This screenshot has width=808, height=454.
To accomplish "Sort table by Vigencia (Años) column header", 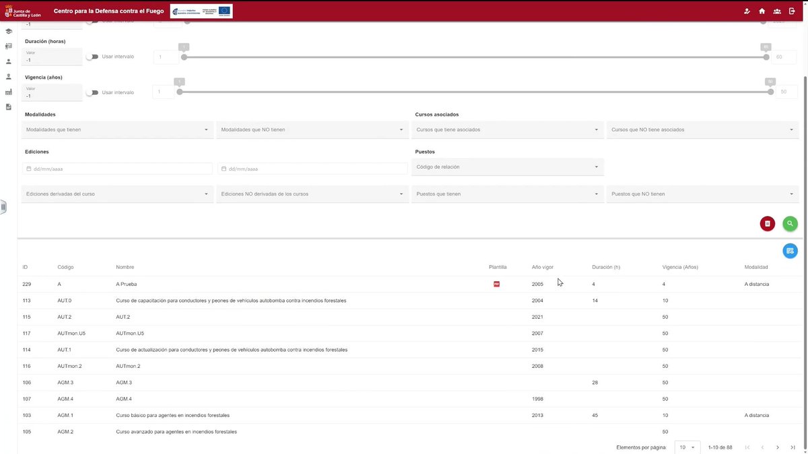I will point(680,267).
